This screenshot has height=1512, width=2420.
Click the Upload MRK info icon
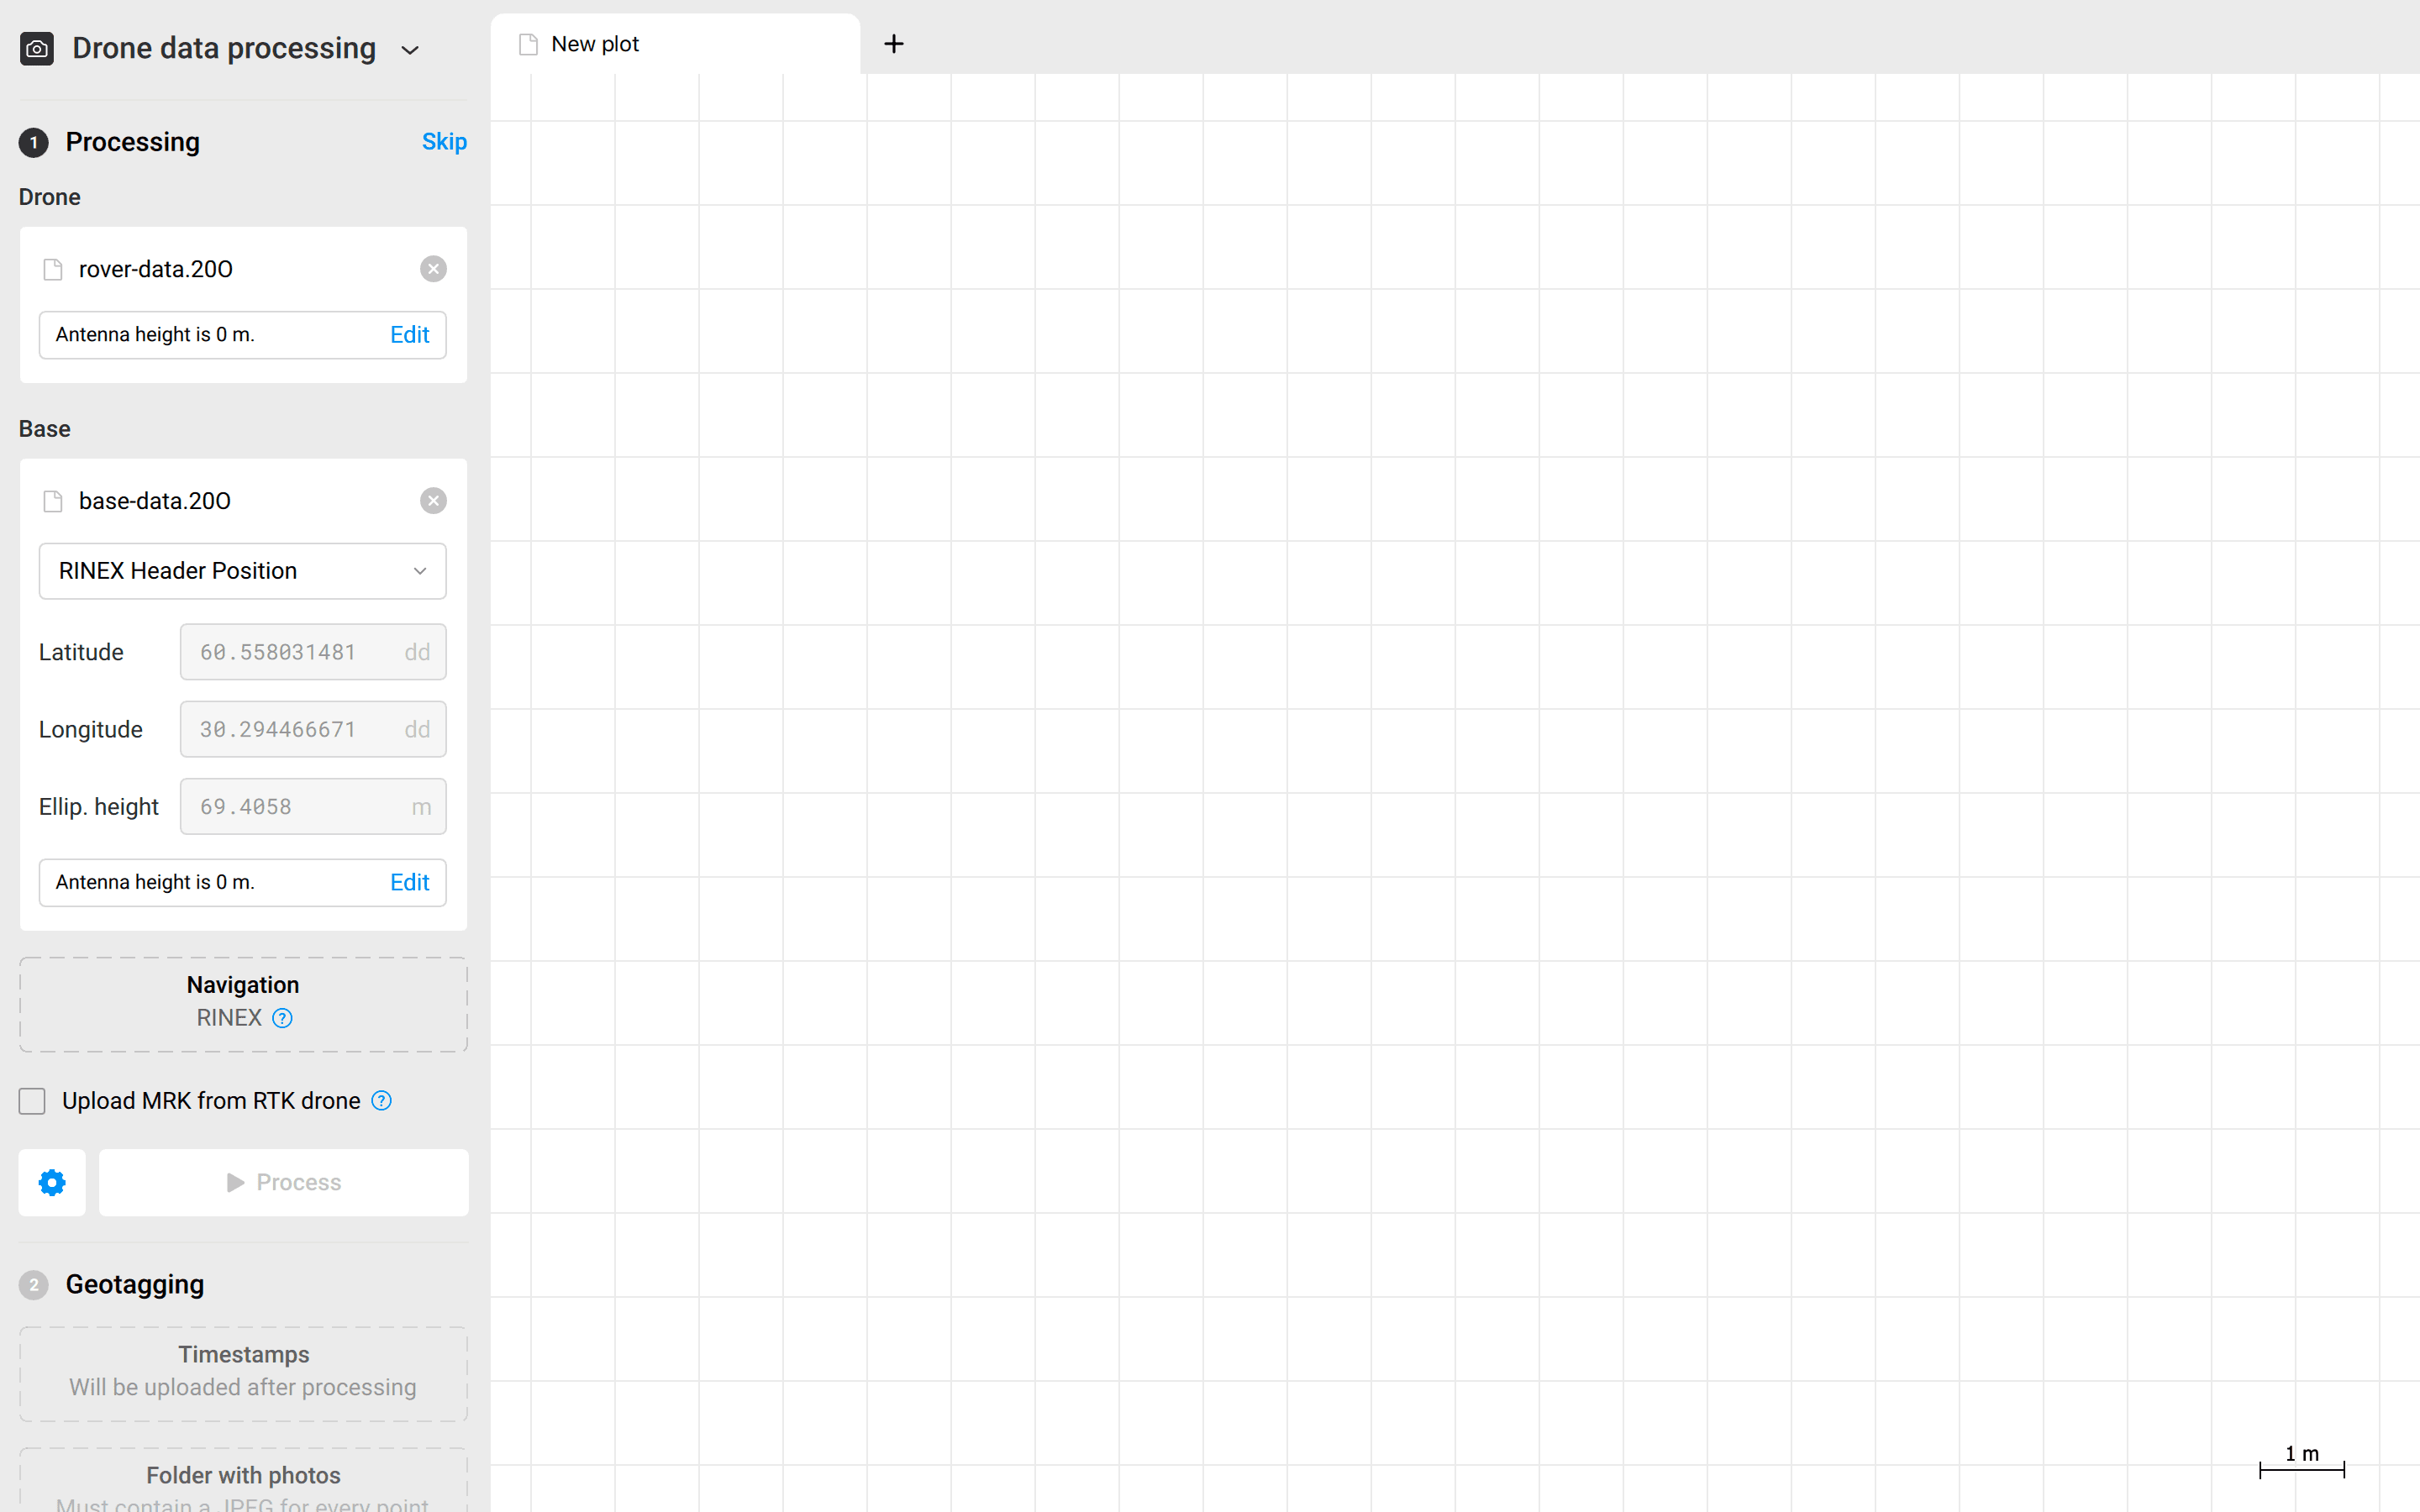tap(381, 1101)
